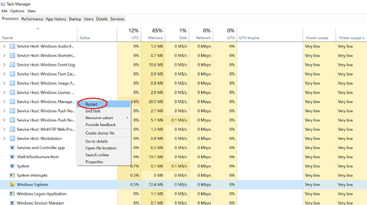Select Create dump file menu entry
367x205 pixels.
tap(103, 133)
